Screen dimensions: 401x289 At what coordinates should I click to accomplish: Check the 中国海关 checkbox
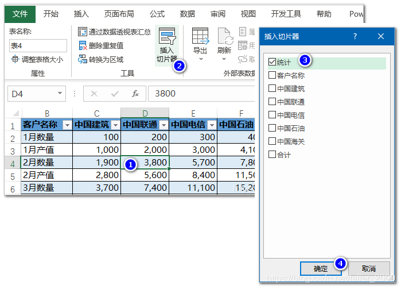point(272,141)
